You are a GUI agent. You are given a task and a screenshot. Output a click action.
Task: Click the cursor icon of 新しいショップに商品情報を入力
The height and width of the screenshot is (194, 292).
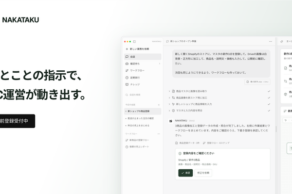[173, 104]
